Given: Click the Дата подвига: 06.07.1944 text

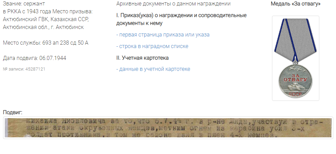Looking at the screenshot, I should tap(34, 58).
